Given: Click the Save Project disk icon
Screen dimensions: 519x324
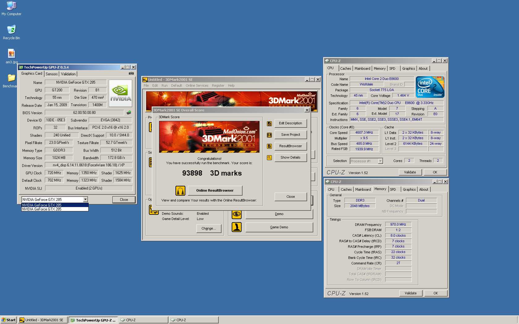Looking at the screenshot, I should tap(269, 135).
